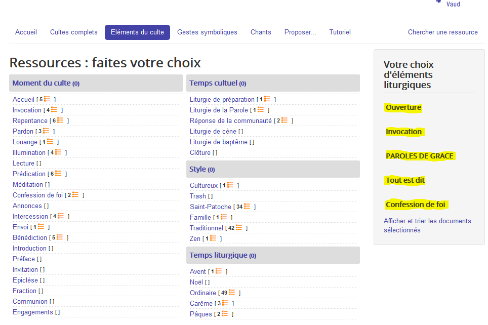Open the Proposer... menu item
Screen dimensions: 488x325
point(300,32)
